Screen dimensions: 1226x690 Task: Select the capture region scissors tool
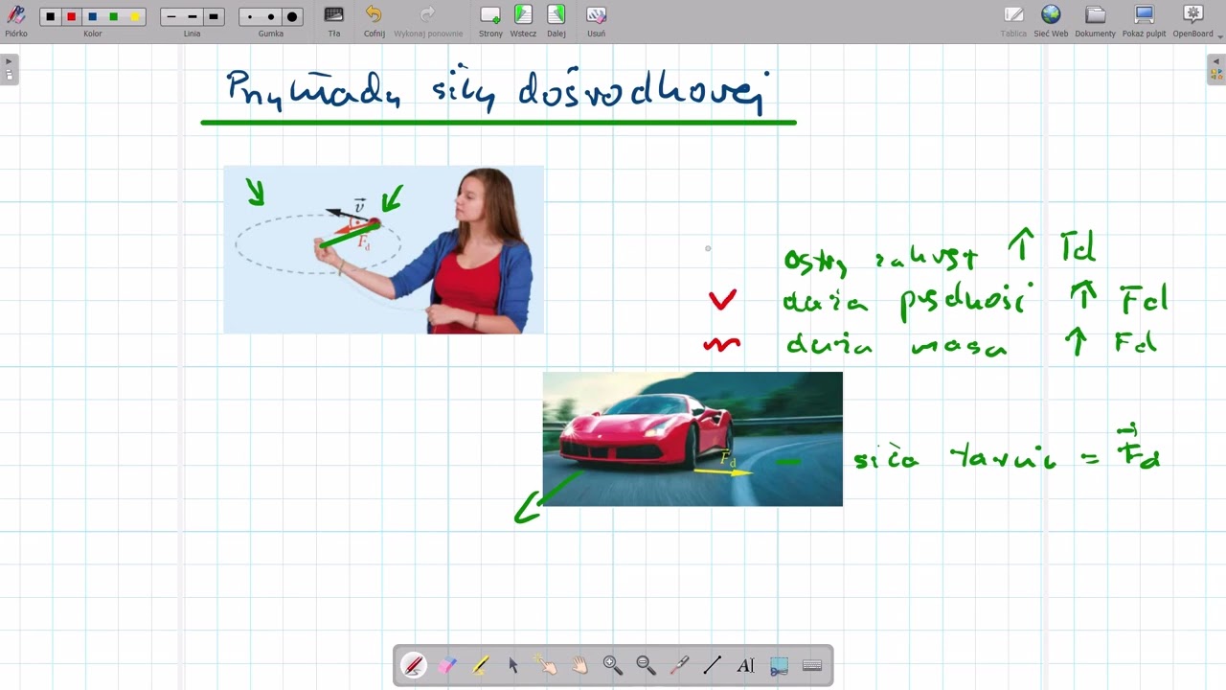click(779, 665)
